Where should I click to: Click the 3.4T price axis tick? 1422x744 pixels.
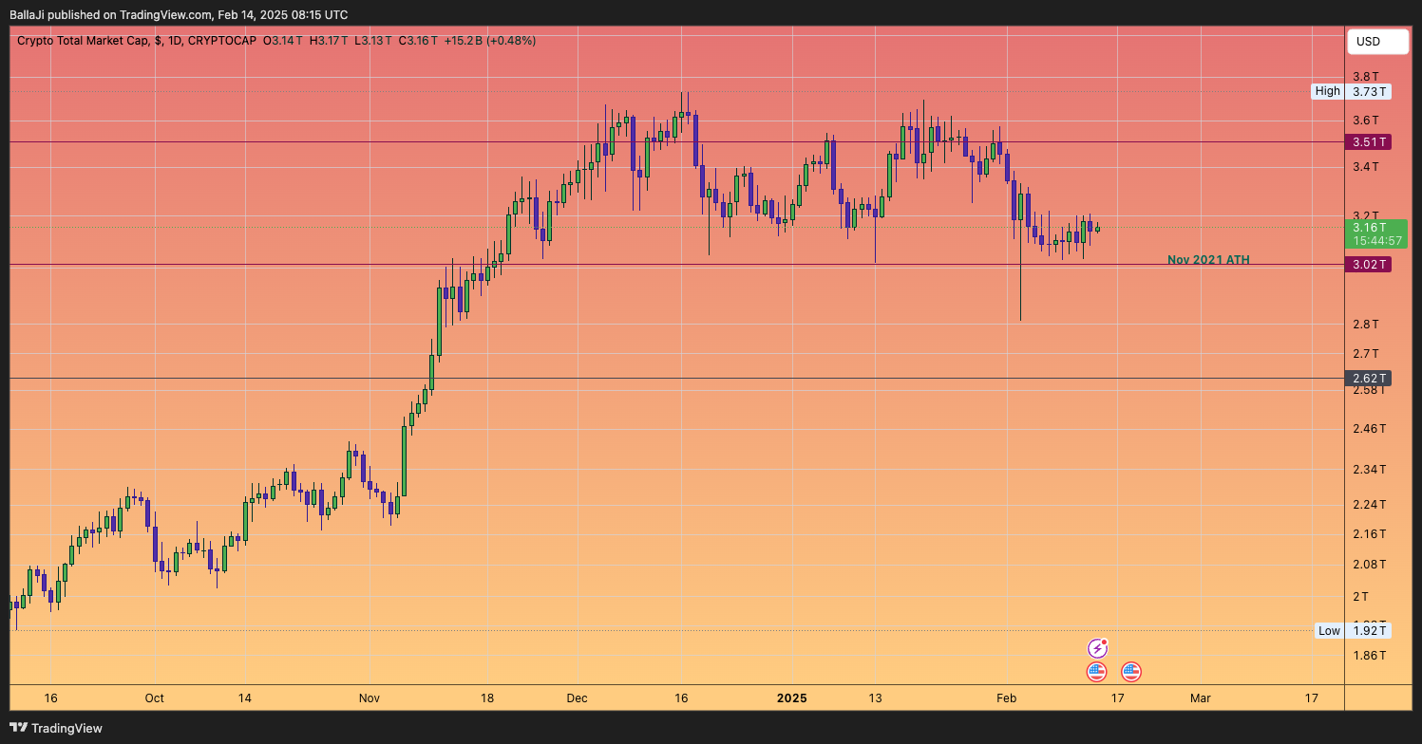[x=1366, y=167]
